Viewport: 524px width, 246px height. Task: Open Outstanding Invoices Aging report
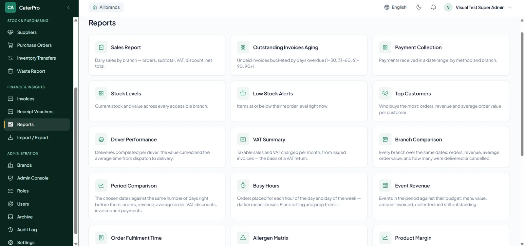click(299, 55)
